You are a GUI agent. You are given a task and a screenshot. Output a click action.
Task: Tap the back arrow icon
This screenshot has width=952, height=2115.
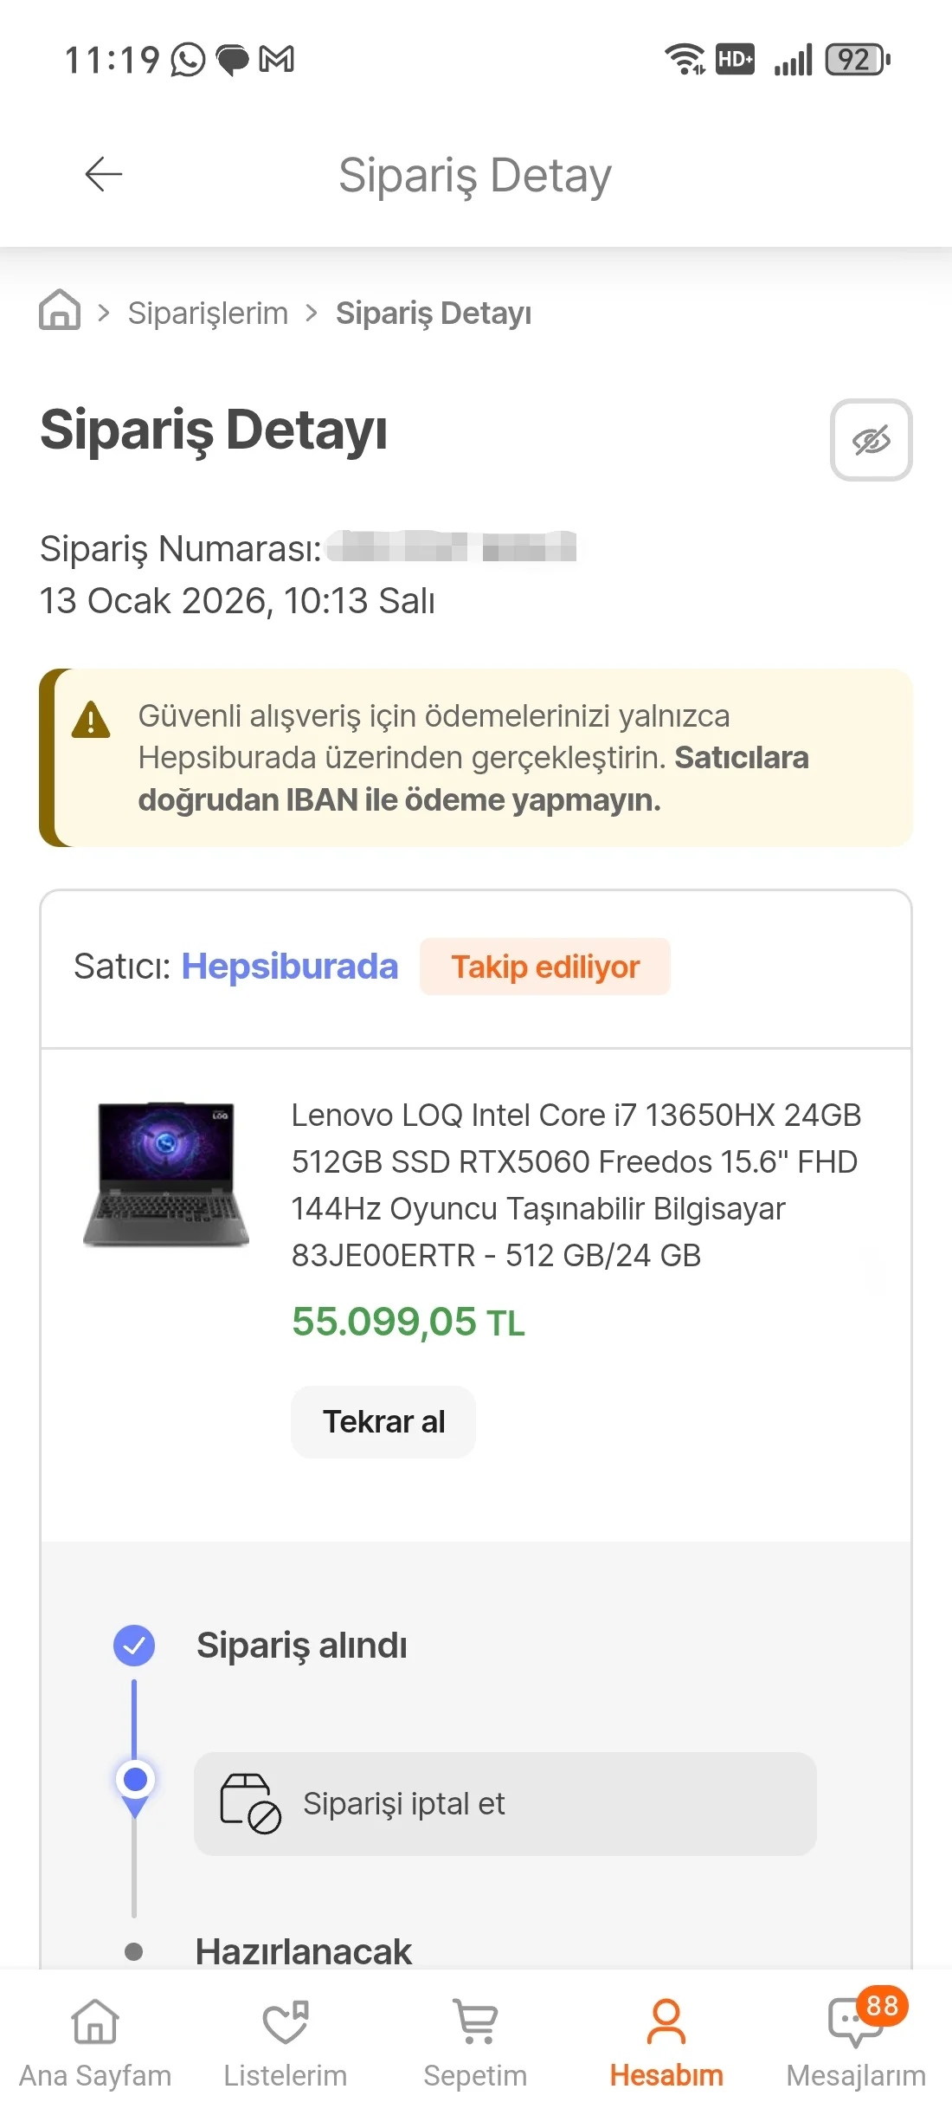[x=104, y=174]
